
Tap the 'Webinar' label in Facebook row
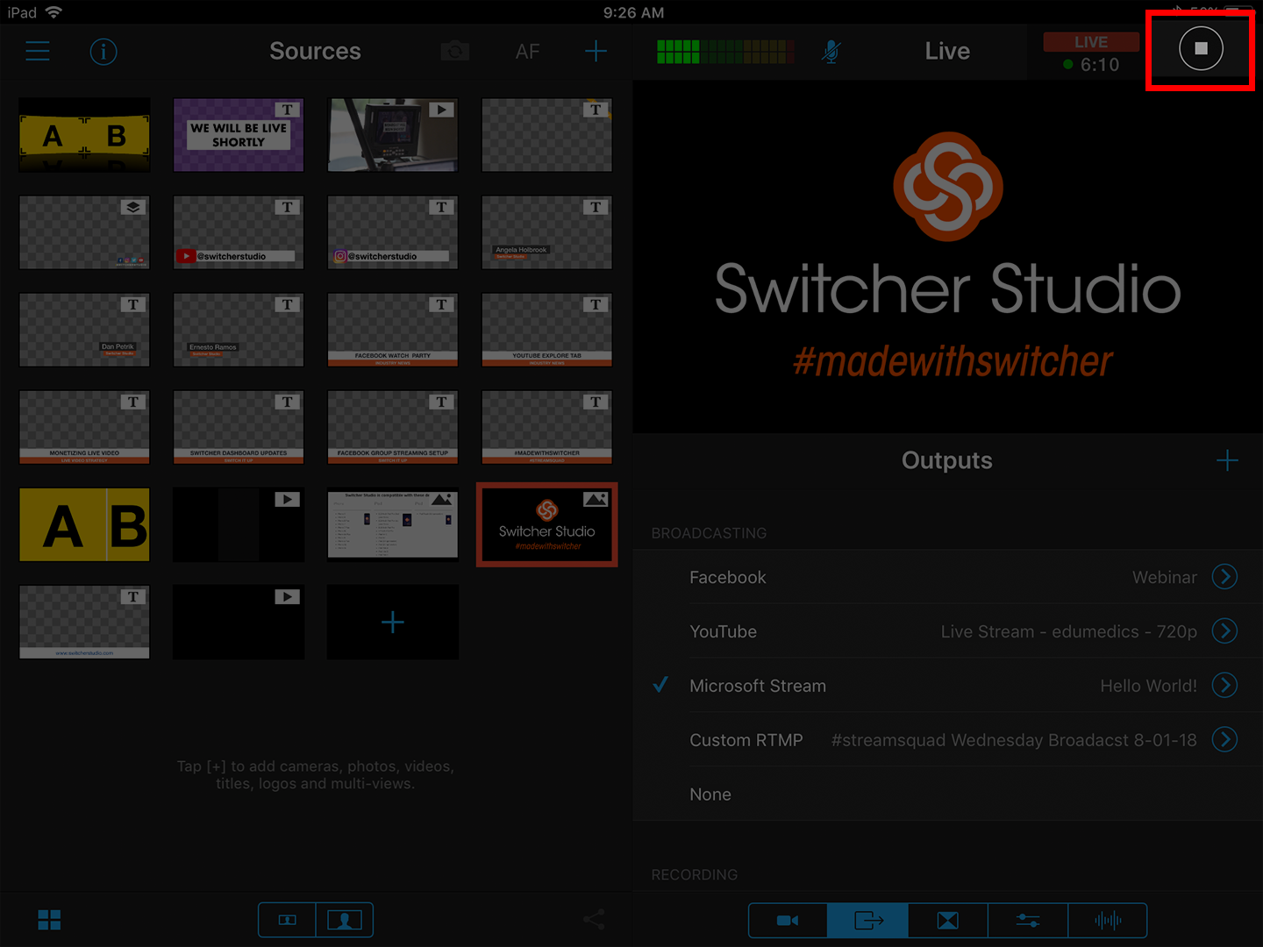pos(1164,577)
